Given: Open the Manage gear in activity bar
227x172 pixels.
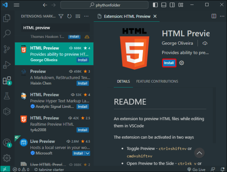Looking at the screenshot, I should pyautogui.click(x=7, y=158).
